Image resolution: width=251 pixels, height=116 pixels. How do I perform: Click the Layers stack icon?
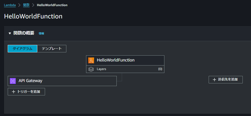(91, 69)
